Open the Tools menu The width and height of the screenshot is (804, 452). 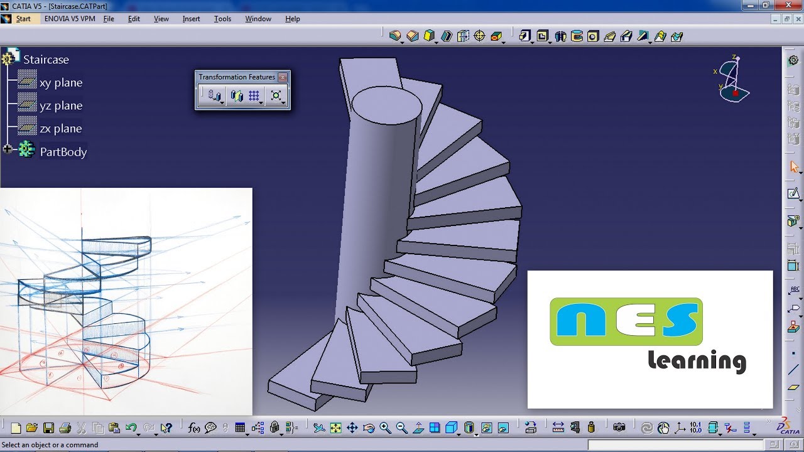[x=222, y=19]
